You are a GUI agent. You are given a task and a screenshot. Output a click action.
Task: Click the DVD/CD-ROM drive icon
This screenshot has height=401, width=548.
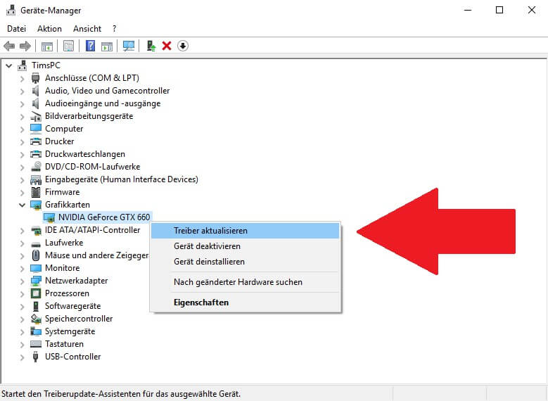tap(36, 167)
